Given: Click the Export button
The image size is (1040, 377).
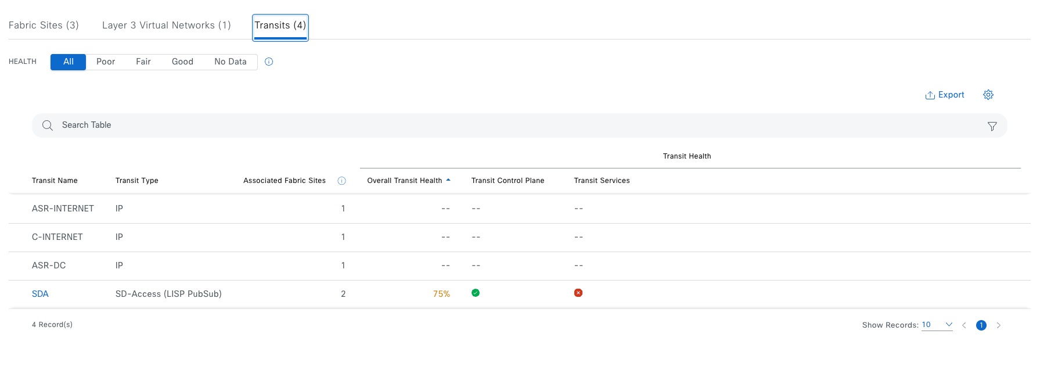Looking at the screenshot, I should (945, 95).
